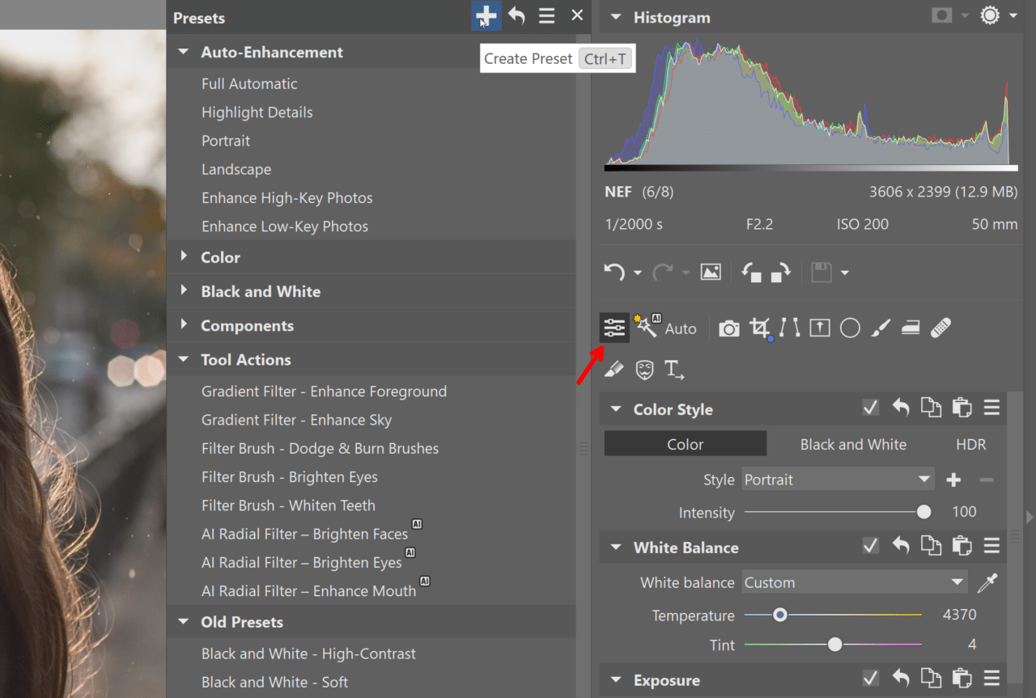Select the Crop and Rotate tool
Screen dimensions: 1036x698
click(x=759, y=328)
